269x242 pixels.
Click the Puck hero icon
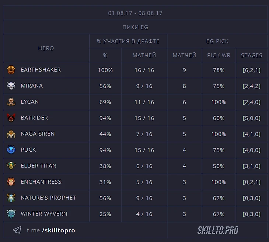[11, 150]
